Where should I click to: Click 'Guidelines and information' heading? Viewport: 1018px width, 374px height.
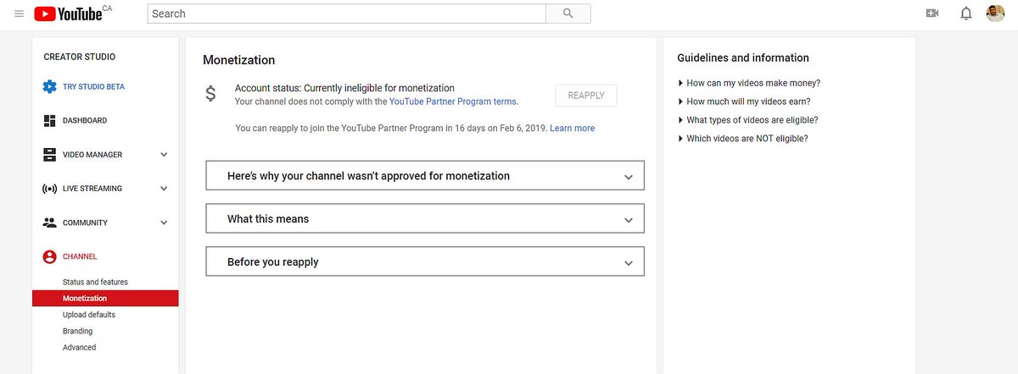point(743,58)
